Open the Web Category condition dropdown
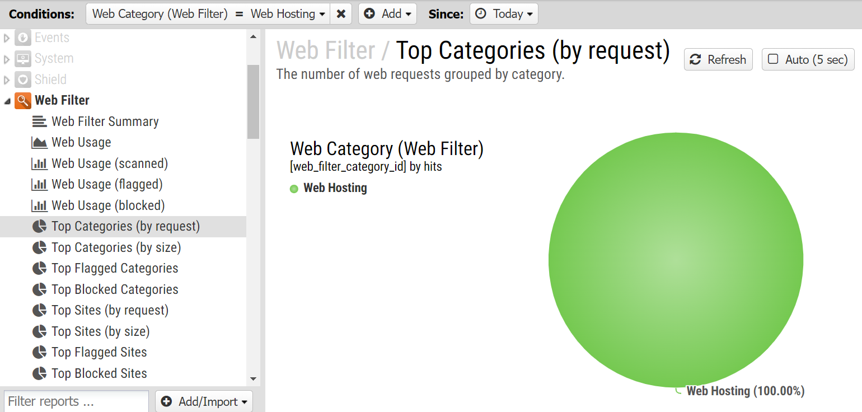Screen dimensions: 862x412 point(208,14)
